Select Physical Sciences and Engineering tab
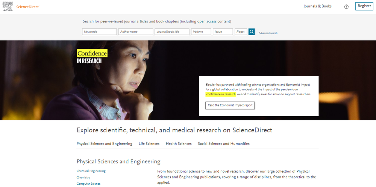The image size is (376, 187). pyautogui.click(x=104, y=144)
